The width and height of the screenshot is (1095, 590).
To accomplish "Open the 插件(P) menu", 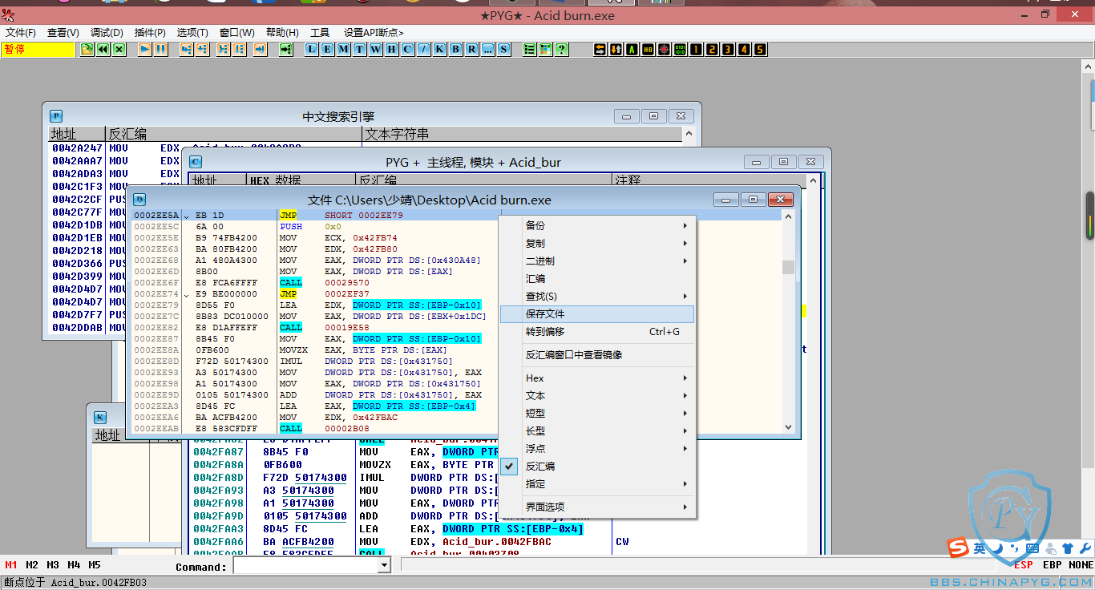I will 150,33.
